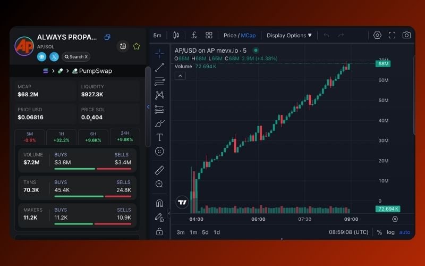The height and width of the screenshot is (266, 425).
Task: Click the 72.694K volume label on axis
Action: (388, 209)
